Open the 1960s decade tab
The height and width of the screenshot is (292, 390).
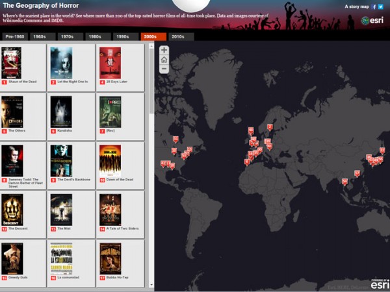coord(40,37)
